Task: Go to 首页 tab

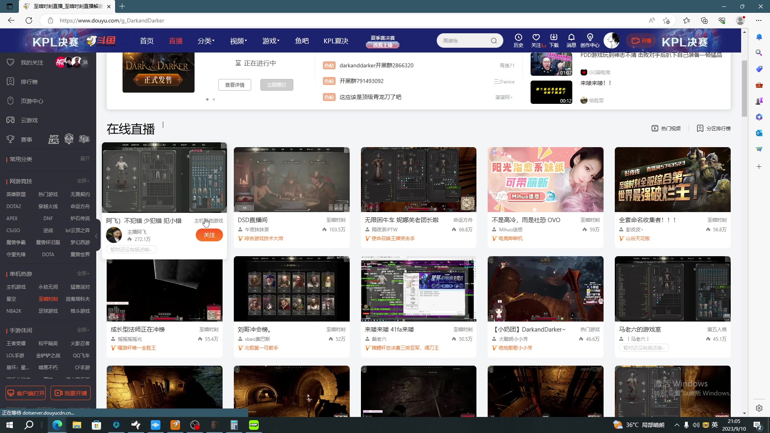Action: pos(147,41)
